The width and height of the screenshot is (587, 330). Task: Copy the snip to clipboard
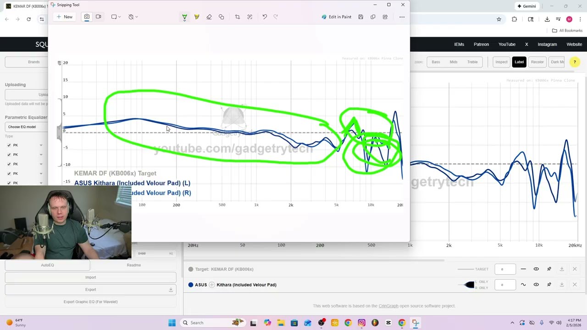point(373,16)
